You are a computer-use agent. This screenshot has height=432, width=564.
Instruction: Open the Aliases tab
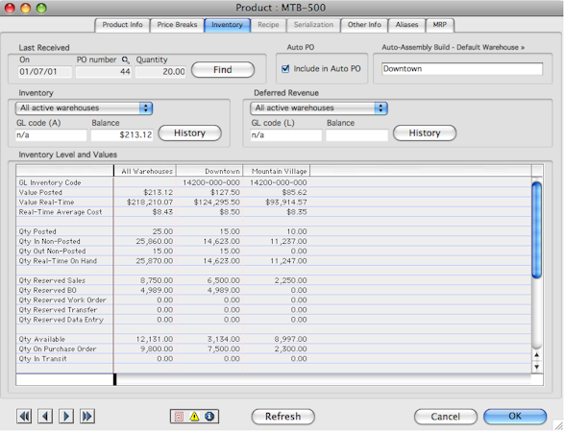(x=406, y=25)
